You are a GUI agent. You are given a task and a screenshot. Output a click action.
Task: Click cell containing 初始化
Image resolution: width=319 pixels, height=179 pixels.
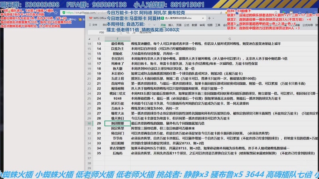coord(117,54)
